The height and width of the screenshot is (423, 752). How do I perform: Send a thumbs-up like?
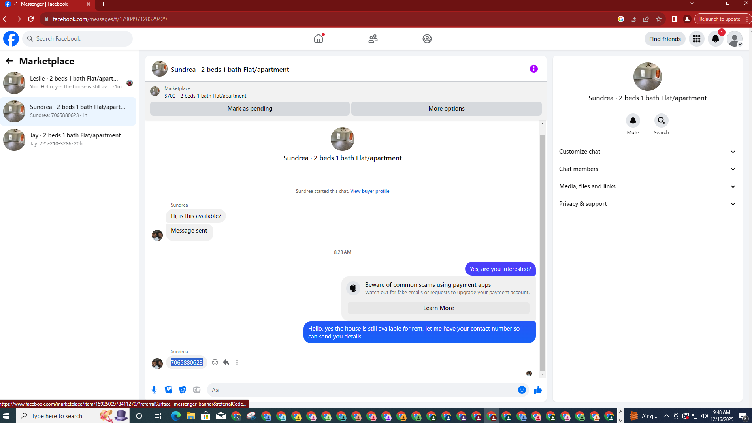click(538, 390)
